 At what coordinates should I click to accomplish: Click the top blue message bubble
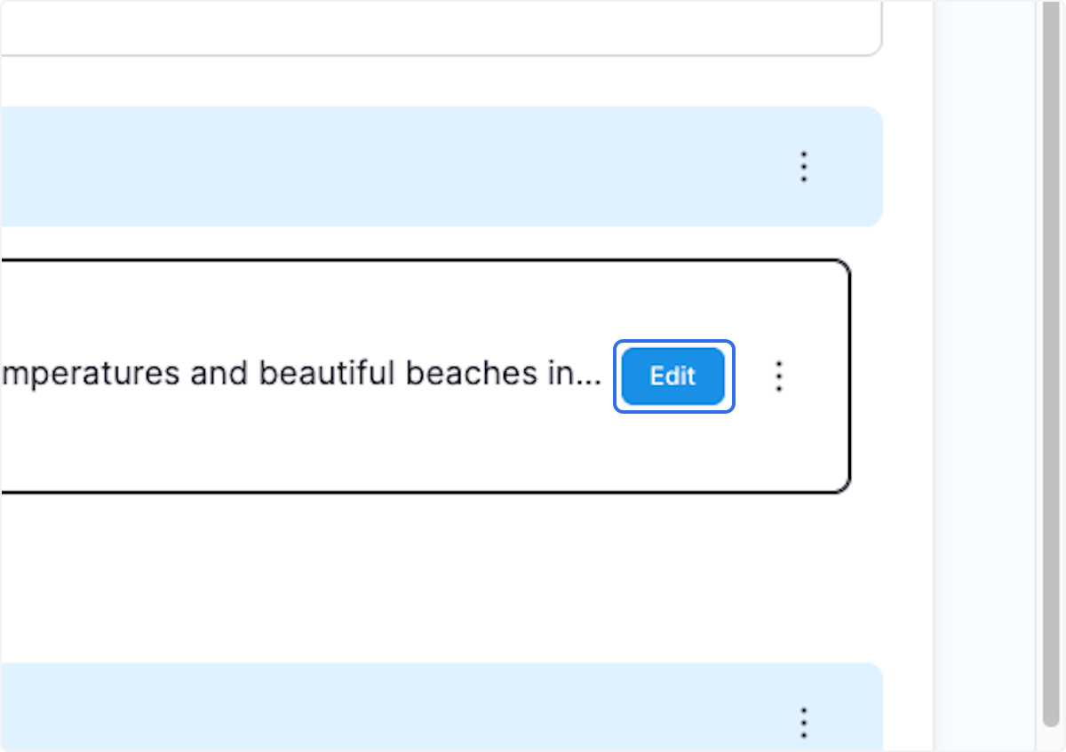(x=400, y=165)
